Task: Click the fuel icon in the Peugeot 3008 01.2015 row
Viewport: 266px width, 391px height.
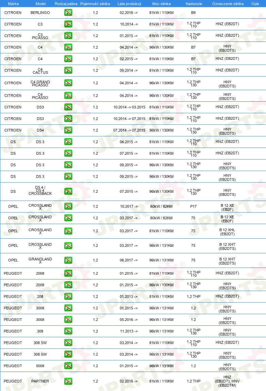Action: pos(68,308)
